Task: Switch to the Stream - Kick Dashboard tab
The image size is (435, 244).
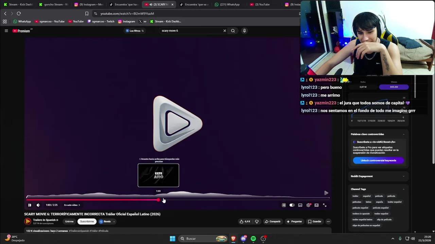Action: [x=18, y=4]
